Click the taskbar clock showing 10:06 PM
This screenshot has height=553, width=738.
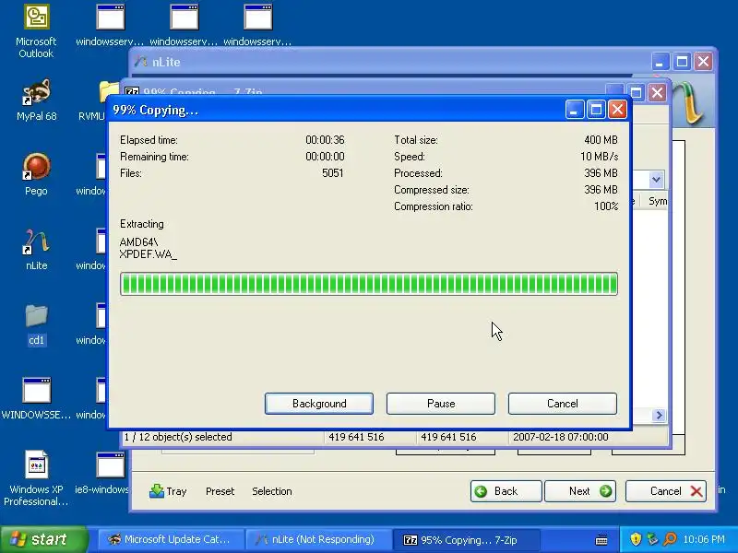tap(704, 539)
